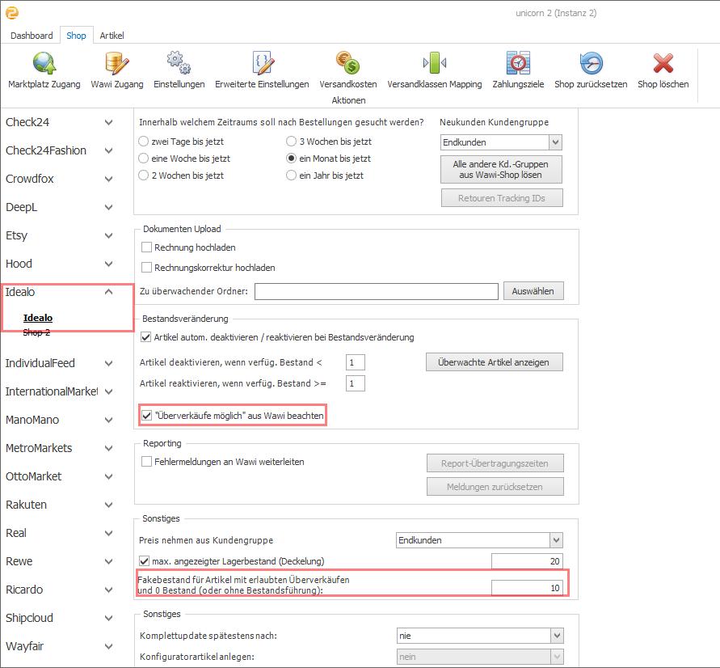The image size is (720, 668).
Task: Select 'ein Jahr bis jetzt' radio button
Action: pos(291,175)
